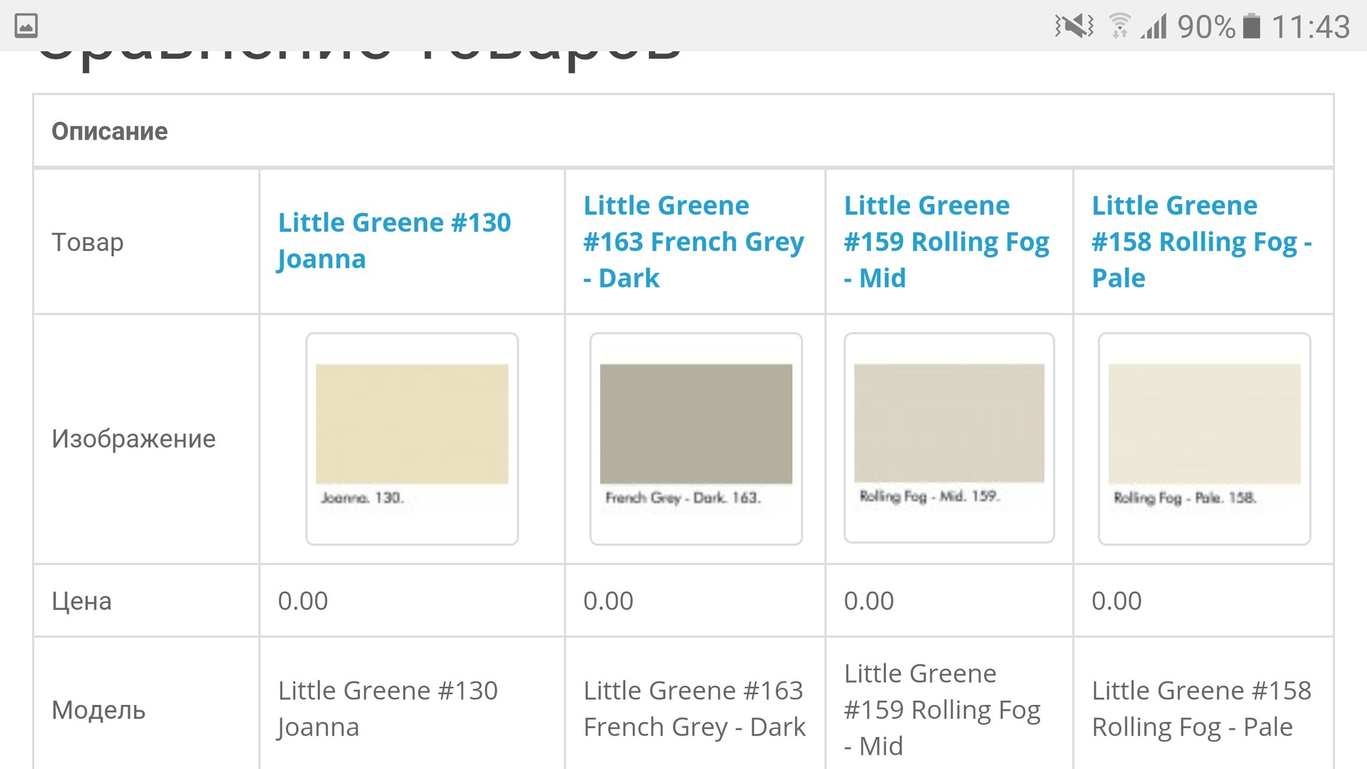Tap the 0.00 price under Joanna
This screenshot has height=769, width=1367.
[303, 601]
